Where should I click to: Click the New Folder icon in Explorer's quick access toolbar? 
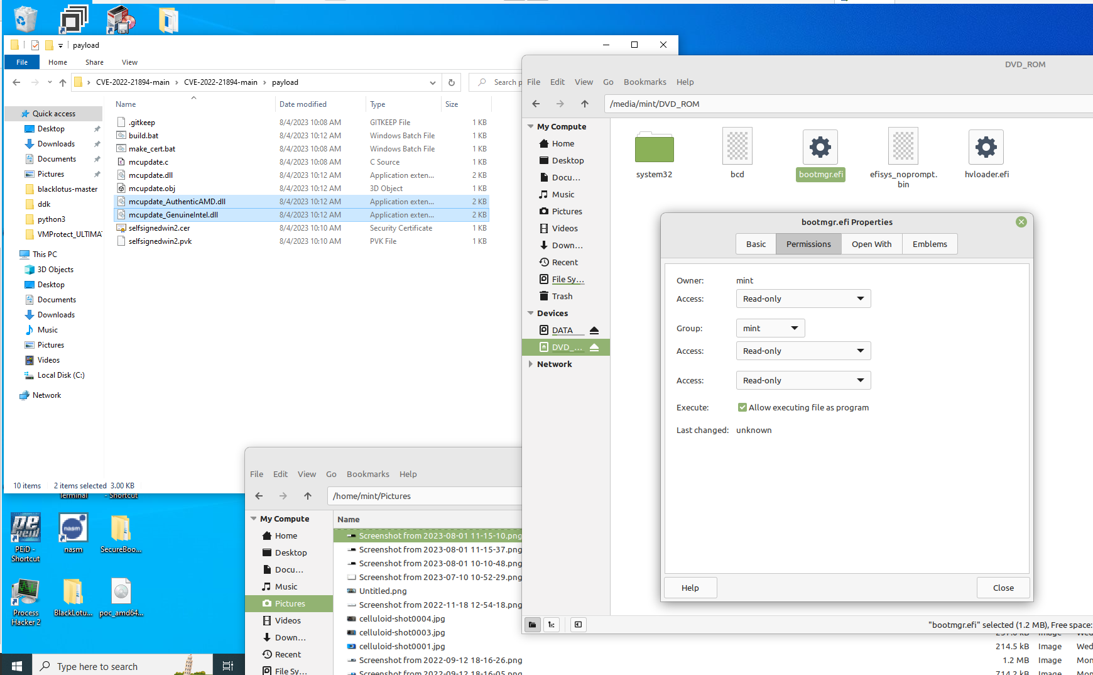point(49,45)
